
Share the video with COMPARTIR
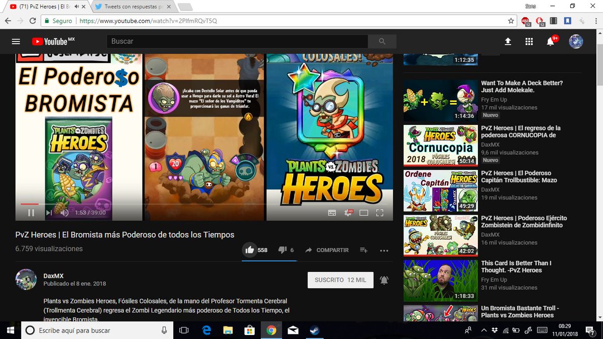(327, 250)
